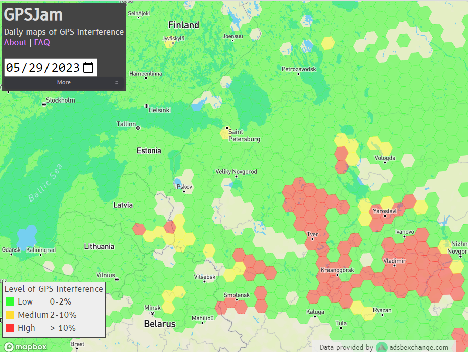The height and width of the screenshot is (352, 468).
Task: Click the Ryazan city label
Action: coord(382,310)
